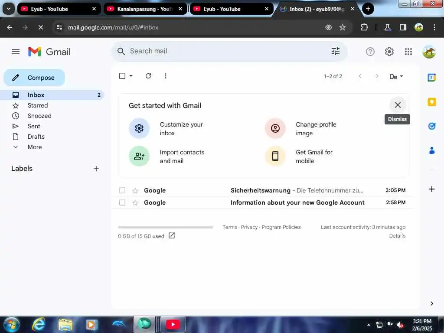Refresh the inbox
The height and width of the screenshot is (333, 444).
click(148, 76)
